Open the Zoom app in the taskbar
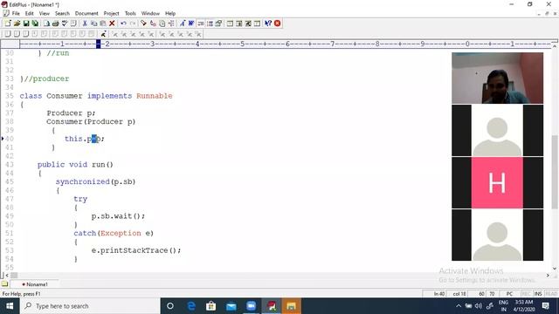Screen dimensions: 559x314 pyautogui.click(x=251, y=306)
